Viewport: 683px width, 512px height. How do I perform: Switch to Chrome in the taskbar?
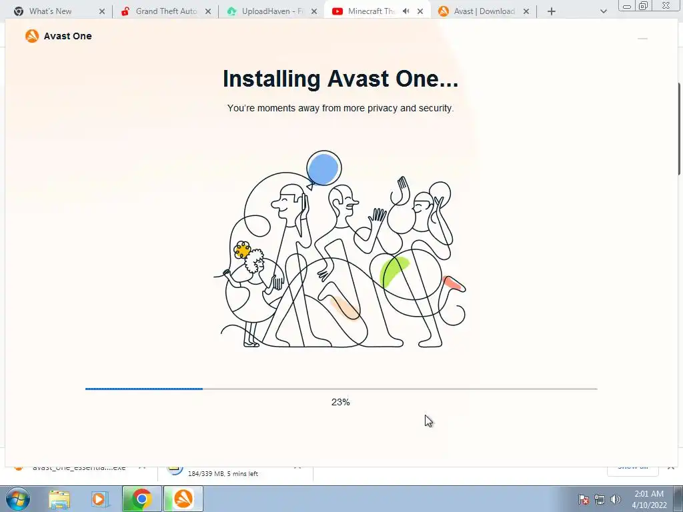pyautogui.click(x=141, y=499)
